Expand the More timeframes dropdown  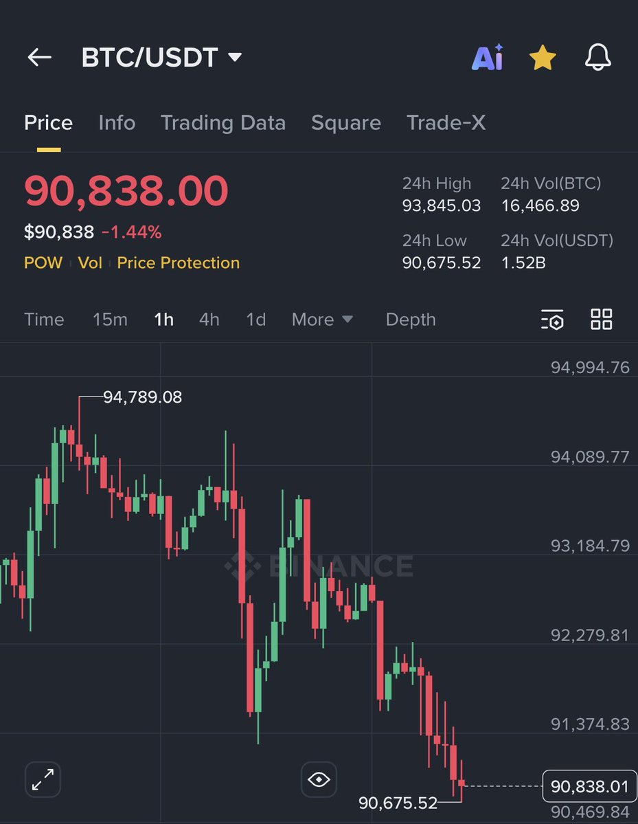click(x=322, y=320)
